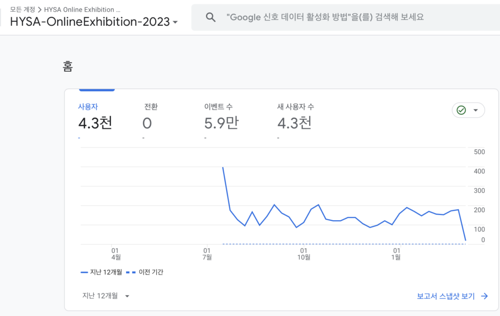Open the 보고서 스냅샷 보기 link
This screenshot has width=500, height=316.
point(445,296)
